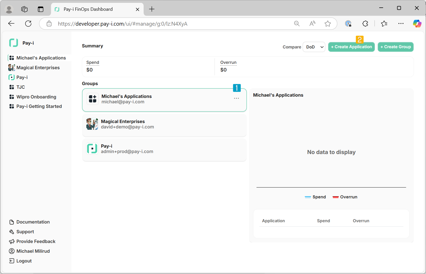Click the Documentation file icon

pyautogui.click(x=12, y=222)
